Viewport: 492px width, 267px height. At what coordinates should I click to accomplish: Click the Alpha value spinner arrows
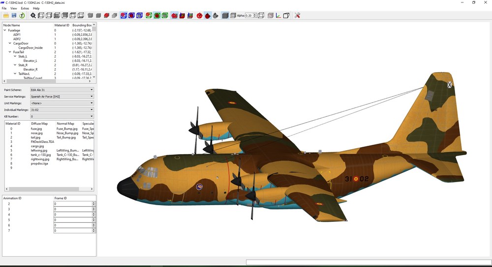tap(255, 15)
